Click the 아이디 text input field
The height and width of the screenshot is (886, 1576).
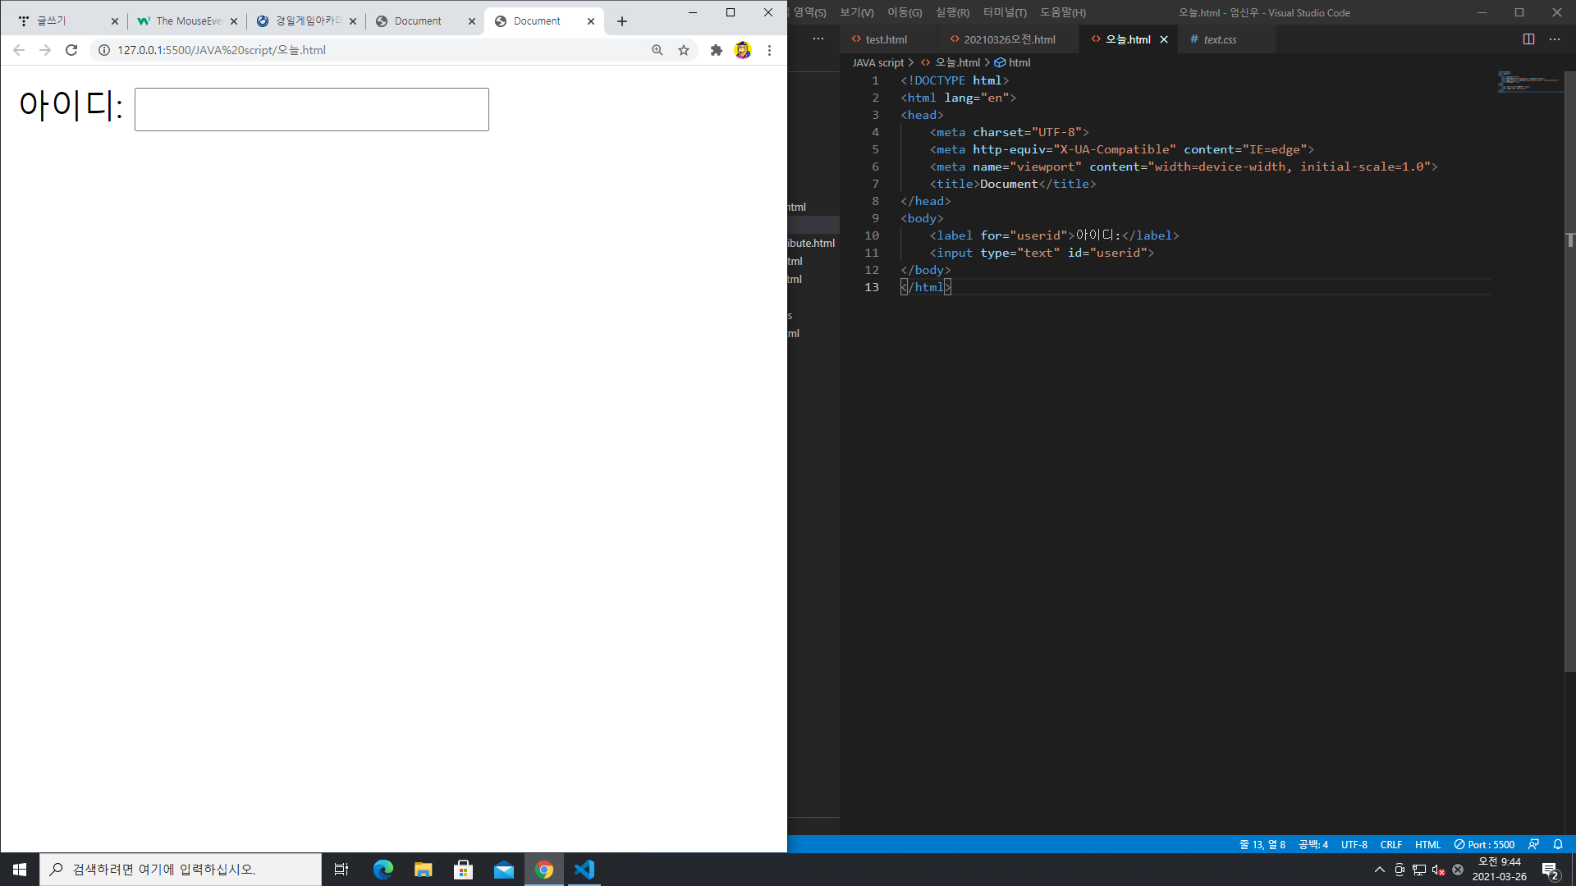311,109
